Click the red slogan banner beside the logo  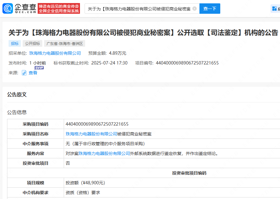pyautogui.click(x=59, y=8)
